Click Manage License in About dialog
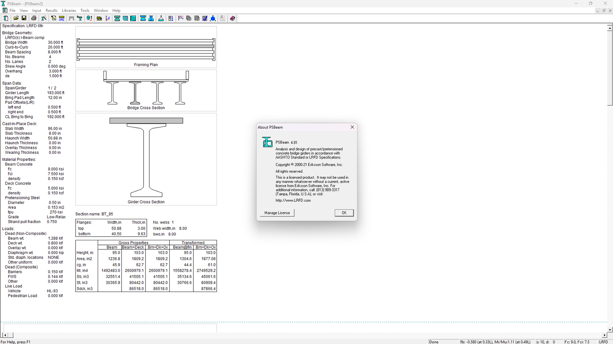The height and width of the screenshot is (344, 613). [277, 213]
